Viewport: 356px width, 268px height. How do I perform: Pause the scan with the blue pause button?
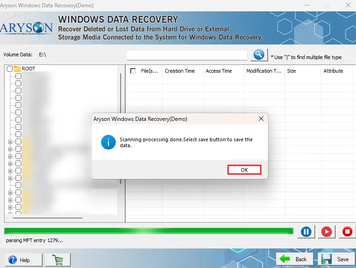click(306, 232)
